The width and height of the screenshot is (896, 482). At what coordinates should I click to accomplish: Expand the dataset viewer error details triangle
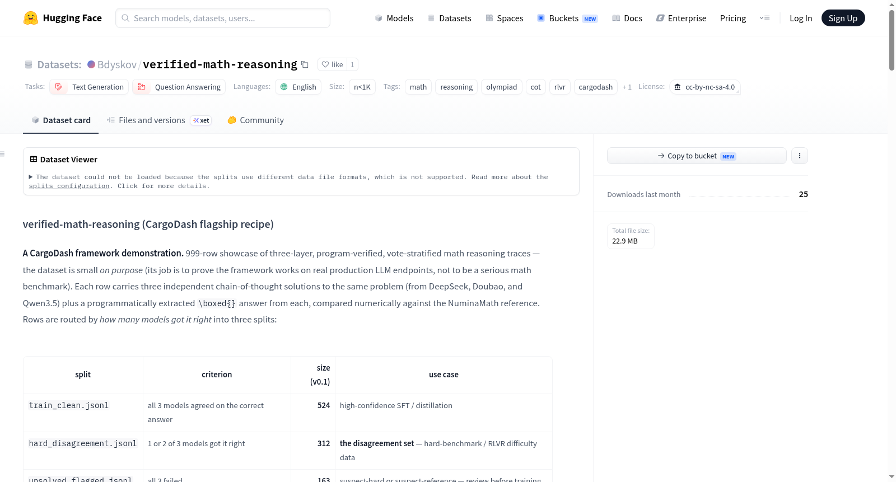pyautogui.click(x=31, y=177)
